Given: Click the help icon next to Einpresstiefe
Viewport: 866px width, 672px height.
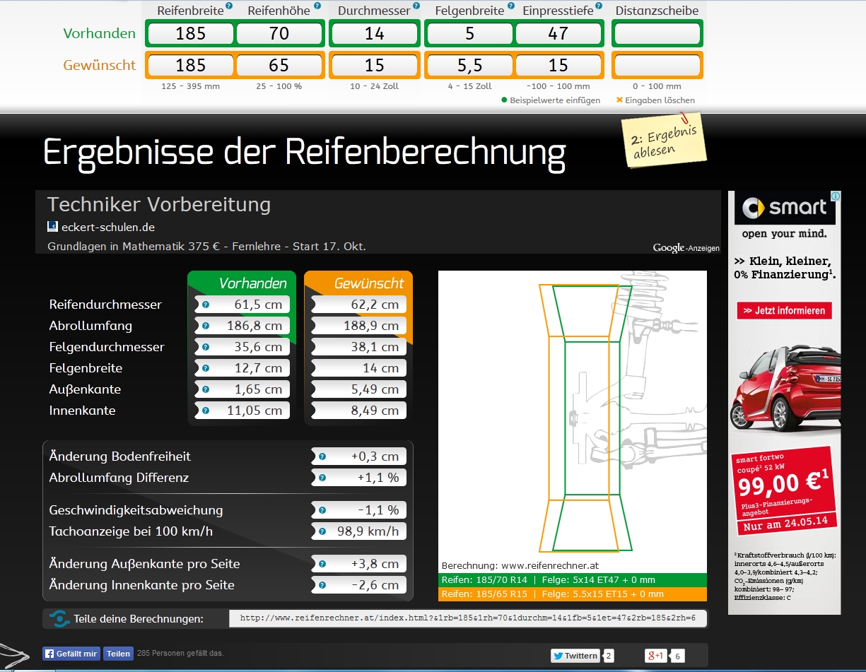Looking at the screenshot, I should pos(599,6).
